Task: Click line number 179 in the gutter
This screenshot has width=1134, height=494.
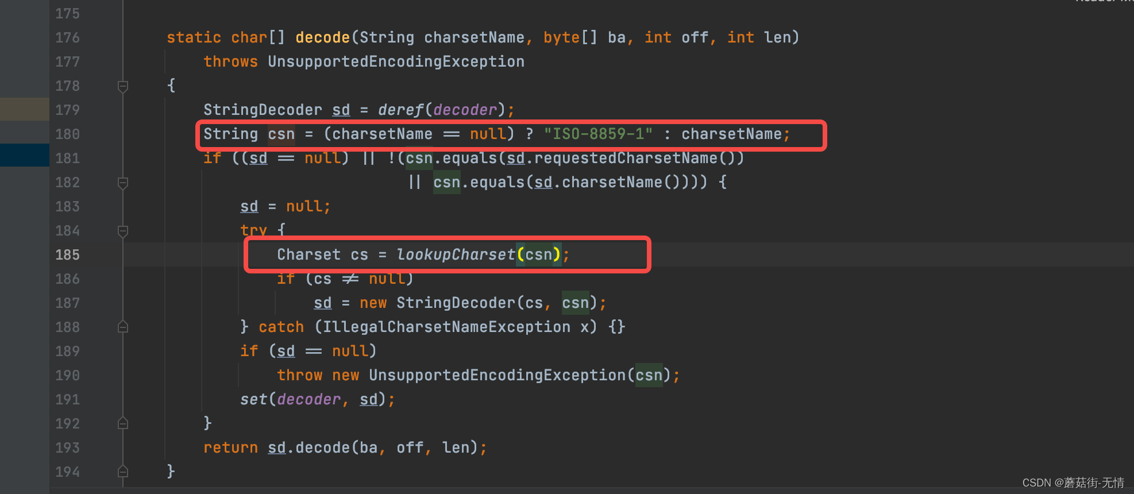Action: pyautogui.click(x=67, y=110)
